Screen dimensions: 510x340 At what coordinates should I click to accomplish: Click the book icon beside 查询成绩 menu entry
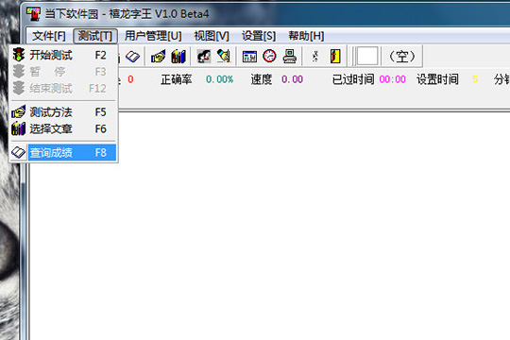click(x=19, y=152)
